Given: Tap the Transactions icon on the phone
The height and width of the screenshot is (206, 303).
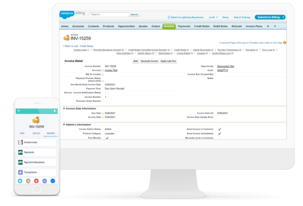Looking at the screenshot, I should pos(21,172).
